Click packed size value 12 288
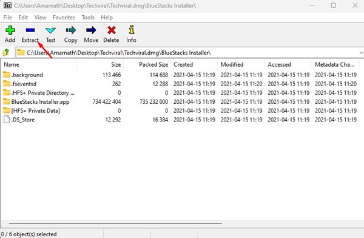The height and width of the screenshot is (238, 364). 160,84
